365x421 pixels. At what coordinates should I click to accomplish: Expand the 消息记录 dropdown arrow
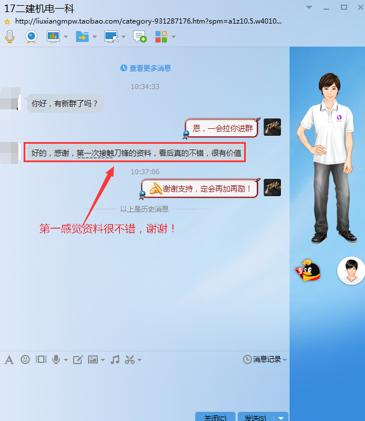point(284,360)
